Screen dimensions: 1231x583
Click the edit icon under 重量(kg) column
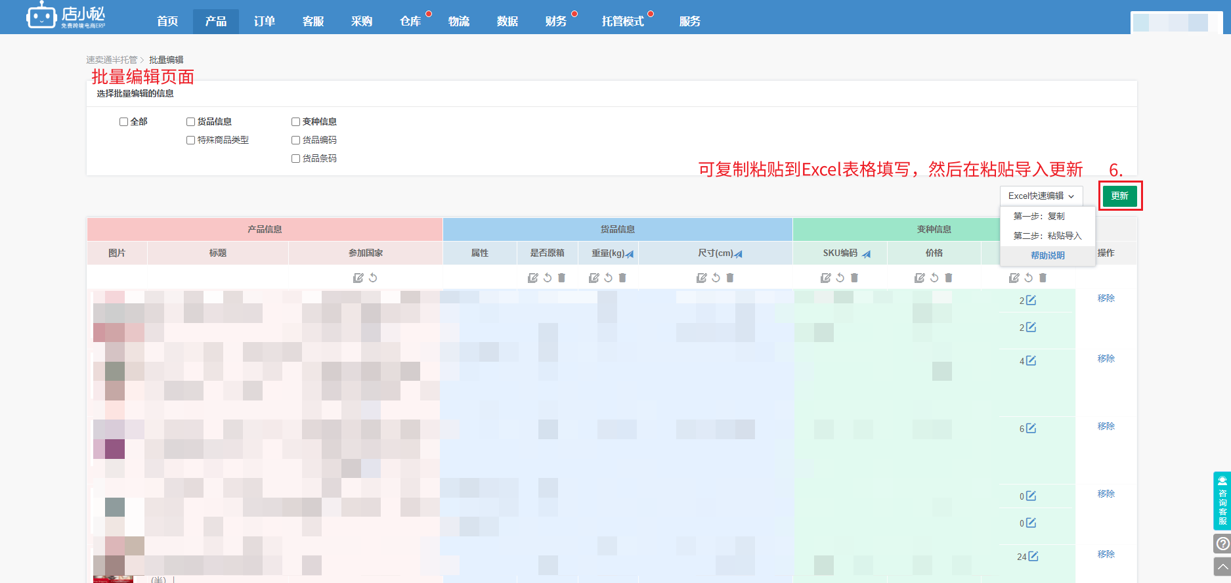click(594, 278)
